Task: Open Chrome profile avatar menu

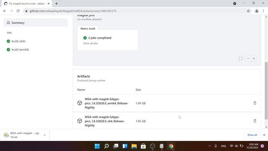Action: click(x=257, y=11)
